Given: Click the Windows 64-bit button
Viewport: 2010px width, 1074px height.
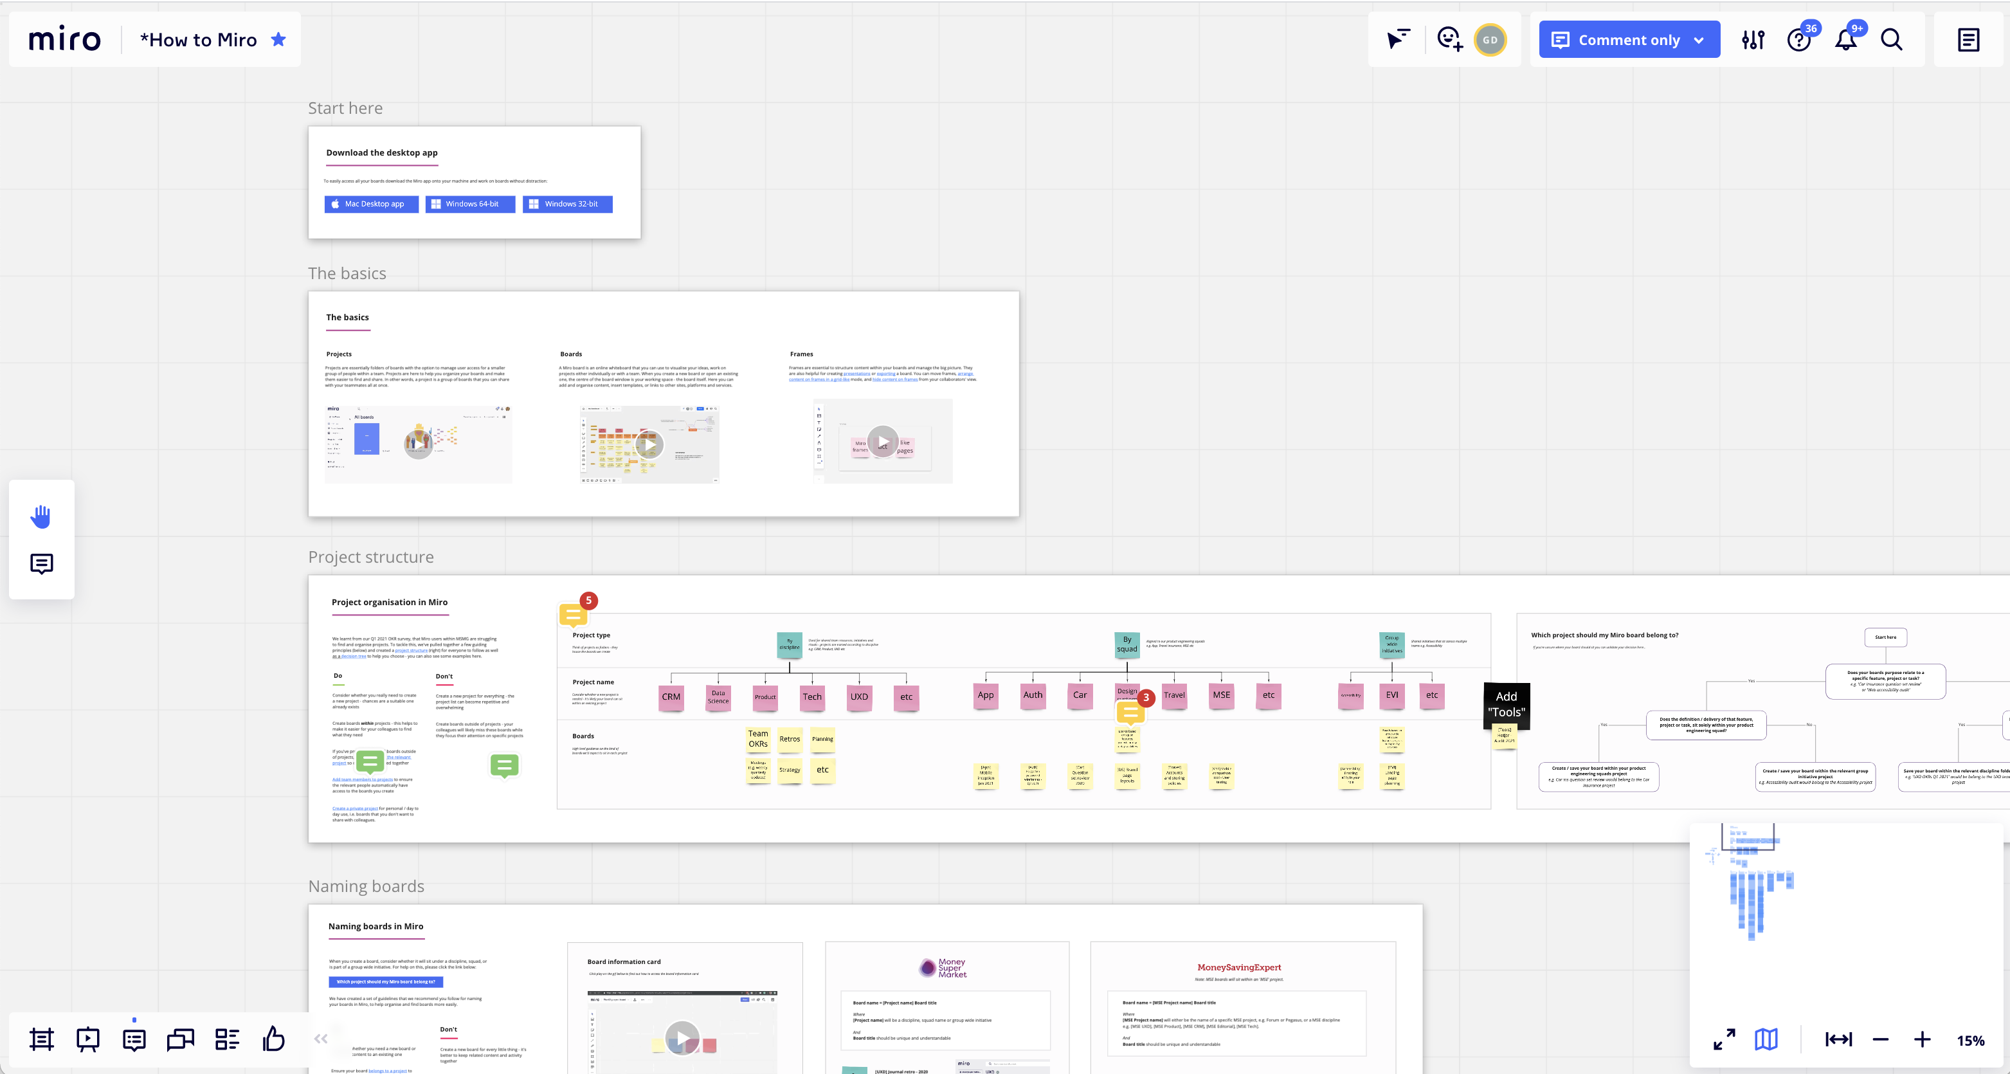Looking at the screenshot, I should point(470,204).
